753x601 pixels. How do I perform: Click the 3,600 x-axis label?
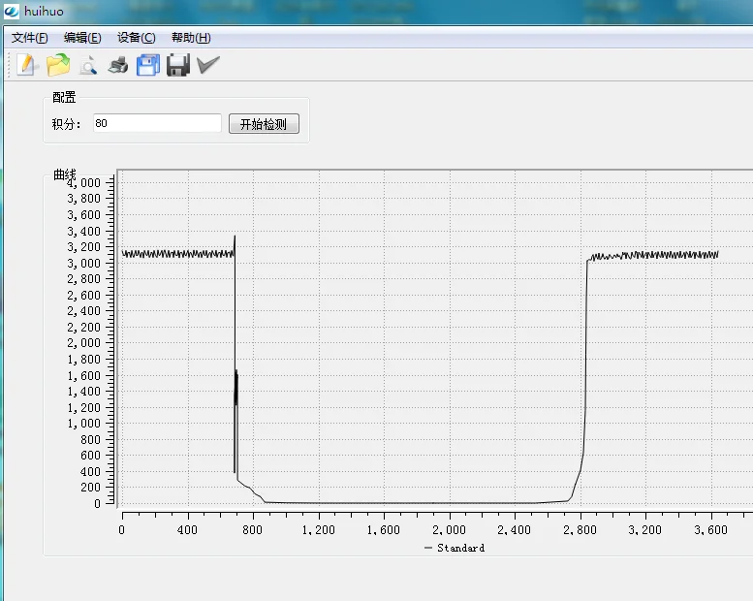point(710,530)
